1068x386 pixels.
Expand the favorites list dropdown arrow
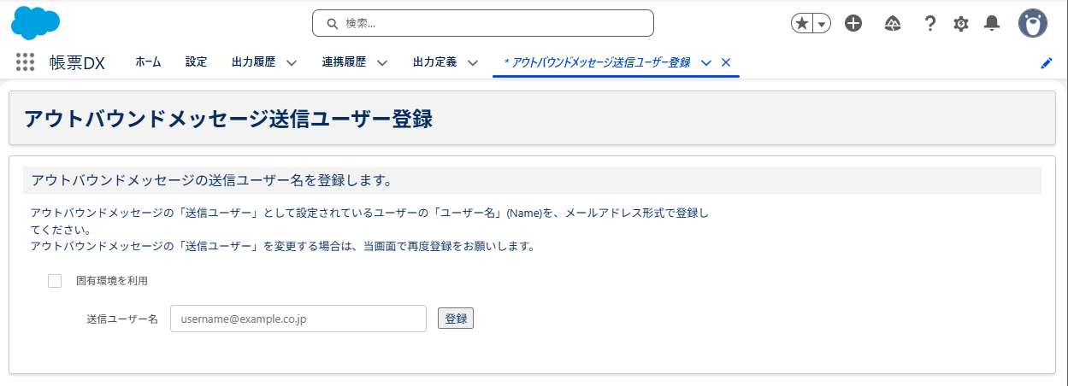click(x=822, y=24)
